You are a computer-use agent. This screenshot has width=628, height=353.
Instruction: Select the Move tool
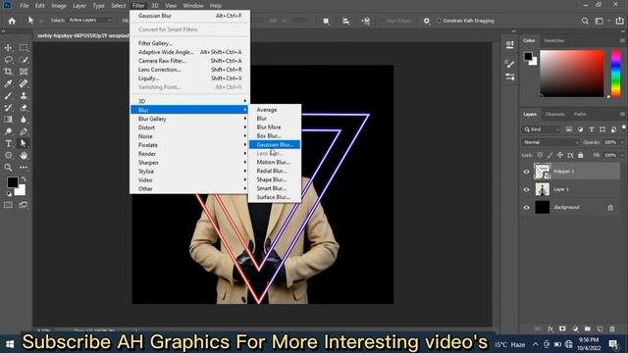(8, 48)
